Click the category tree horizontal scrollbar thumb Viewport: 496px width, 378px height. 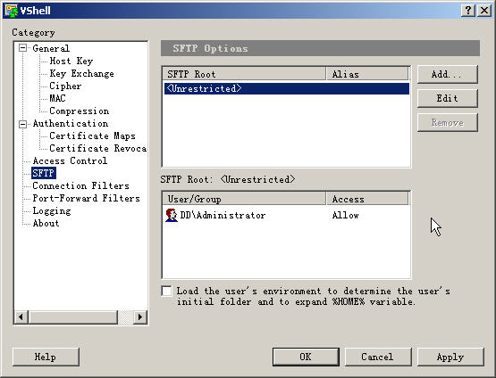click(73, 316)
